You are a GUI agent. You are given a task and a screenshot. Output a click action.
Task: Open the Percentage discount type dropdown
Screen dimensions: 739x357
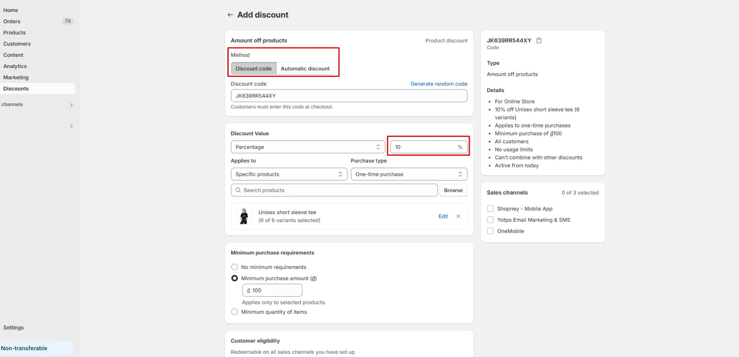click(x=308, y=147)
